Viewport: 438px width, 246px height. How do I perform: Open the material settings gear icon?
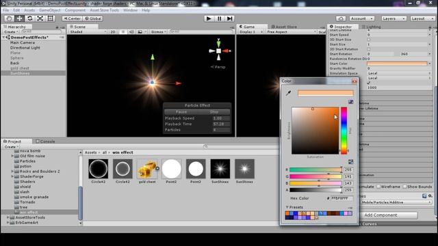(x=430, y=196)
